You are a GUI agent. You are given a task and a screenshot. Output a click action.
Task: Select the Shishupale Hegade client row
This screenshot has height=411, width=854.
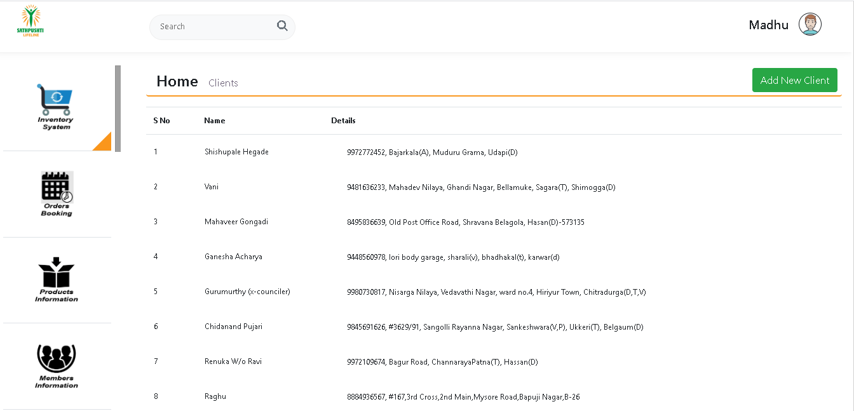click(236, 152)
